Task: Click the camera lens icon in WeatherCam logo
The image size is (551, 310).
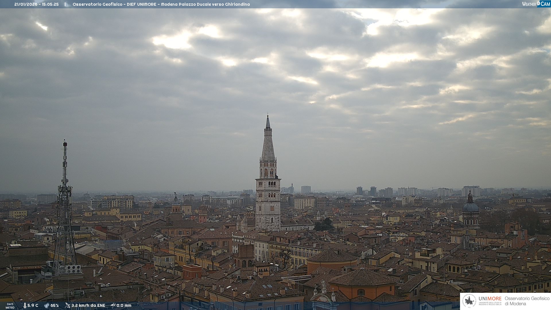Action: click(538, 3)
